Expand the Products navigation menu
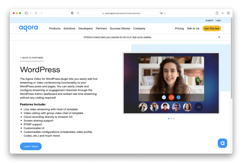The height and width of the screenshot is (163, 242). click(x=55, y=29)
